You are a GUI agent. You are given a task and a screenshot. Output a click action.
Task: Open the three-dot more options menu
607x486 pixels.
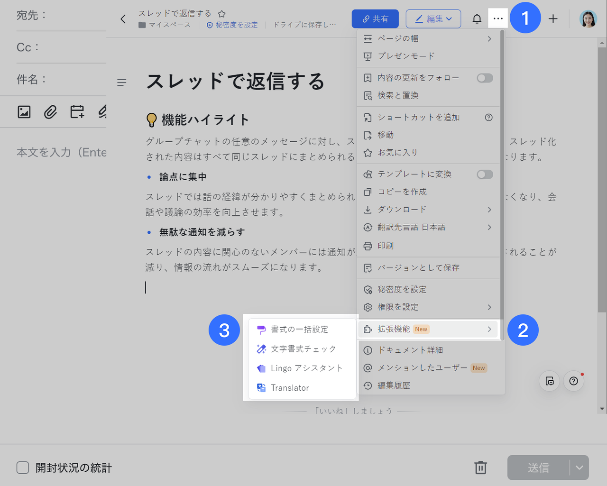click(497, 19)
